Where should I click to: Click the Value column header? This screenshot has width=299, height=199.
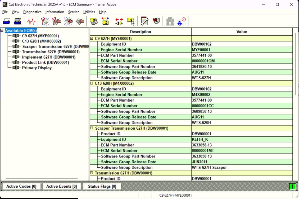tap(242, 32)
